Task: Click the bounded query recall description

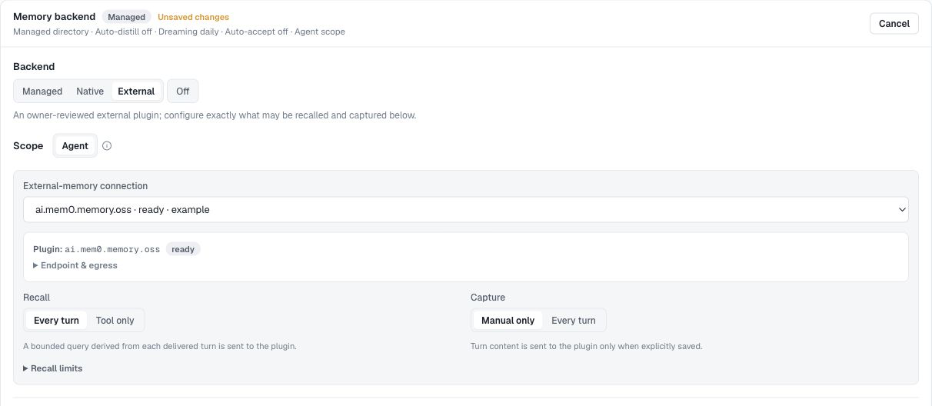Action: 160,346
